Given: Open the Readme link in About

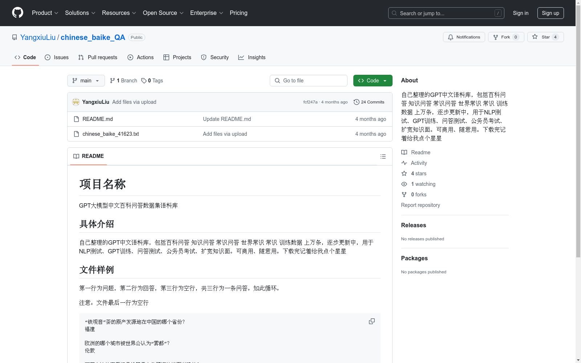Looking at the screenshot, I should pyautogui.click(x=416, y=152).
